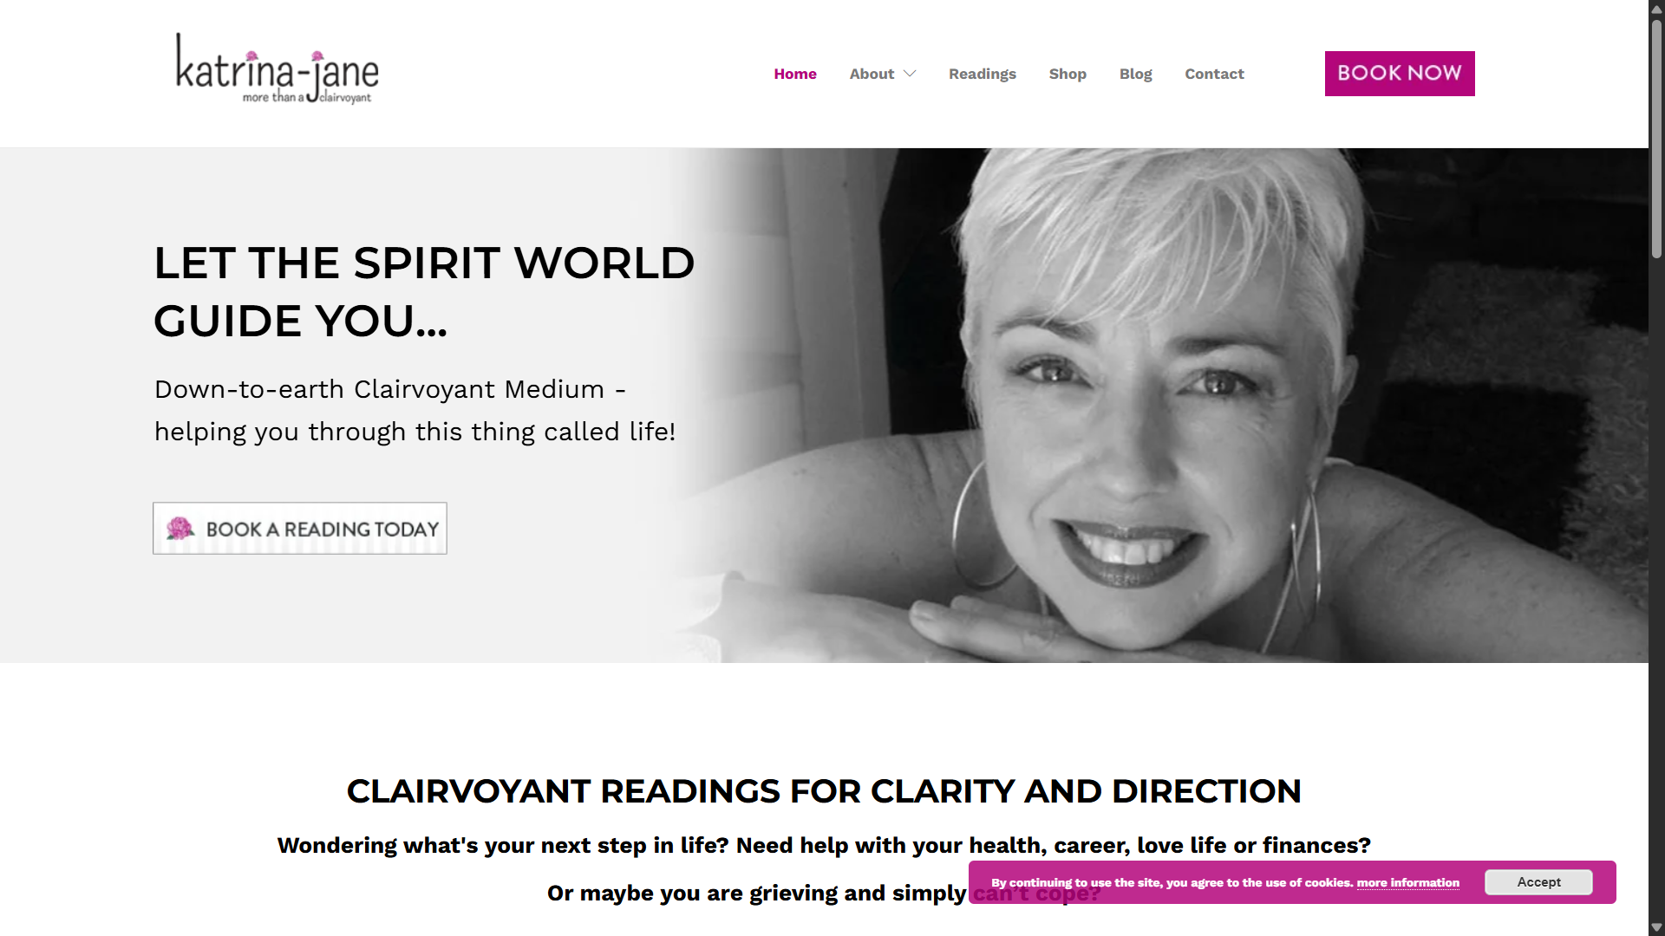1665x936 pixels.
Task: Click the pink flower icon in reading button
Action: click(x=180, y=529)
